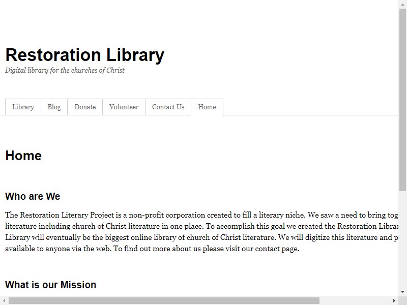Click the Digital library tagline text
407x305 pixels.
click(65, 70)
